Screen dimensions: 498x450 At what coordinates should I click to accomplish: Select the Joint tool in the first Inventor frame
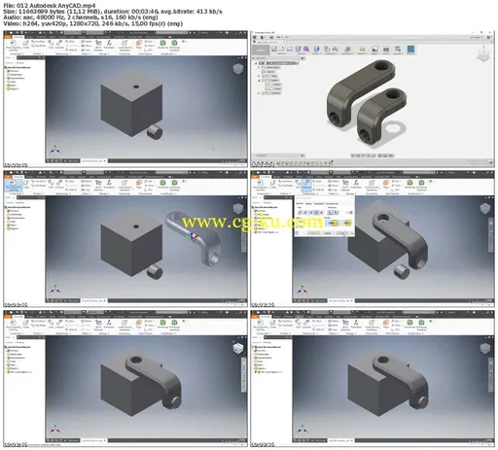tap(51, 45)
